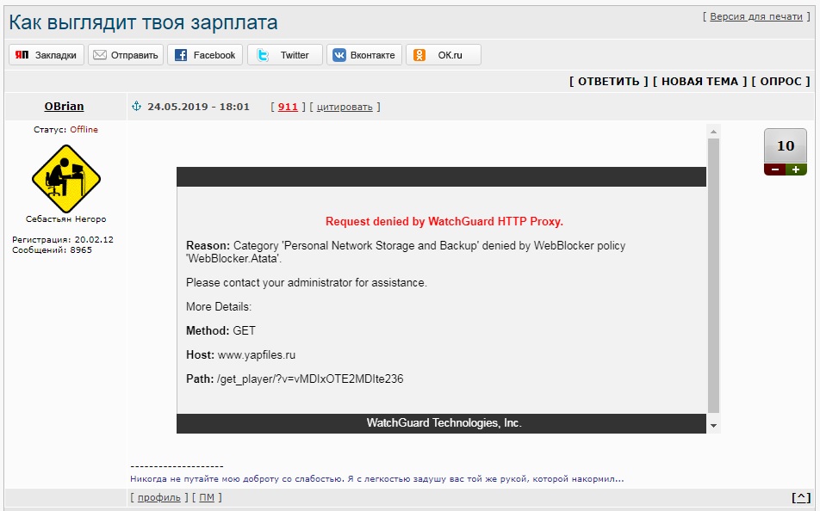This screenshot has height=511, width=820.
Task: Share the topic on Facebook
Action: pyautogui.click(x=205, y=55)
